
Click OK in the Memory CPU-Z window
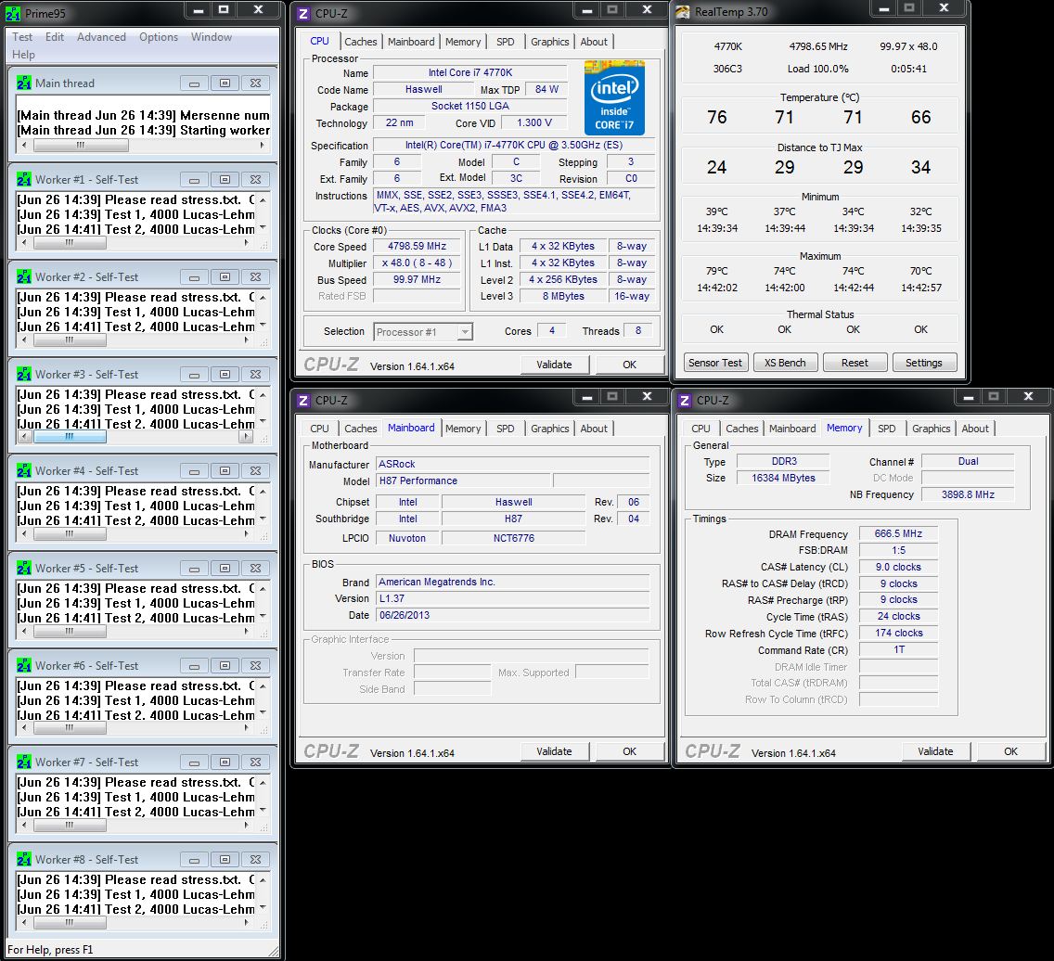(1010, 752)
